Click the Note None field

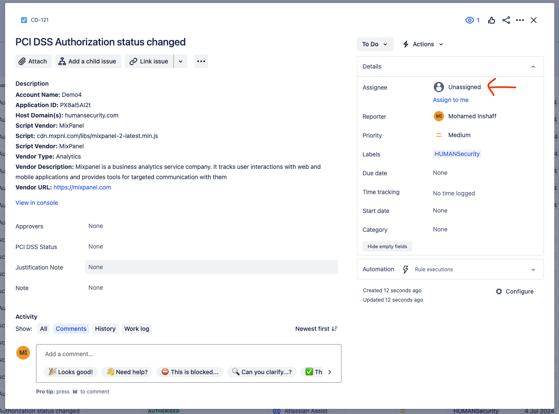click(96, 288)
